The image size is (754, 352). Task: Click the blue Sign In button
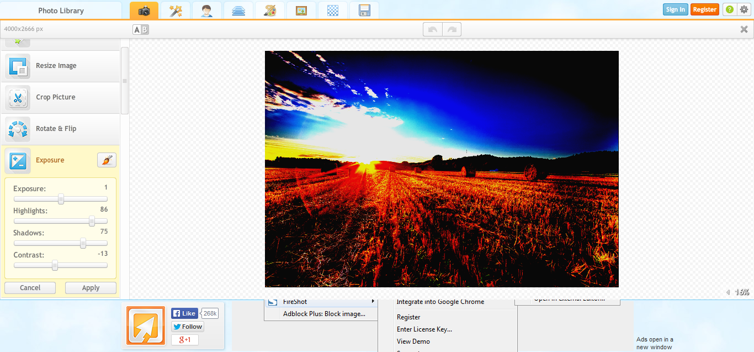pyautogui.click(x=676, y=9)
